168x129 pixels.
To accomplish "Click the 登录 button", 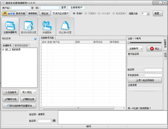I will point(63,8).
